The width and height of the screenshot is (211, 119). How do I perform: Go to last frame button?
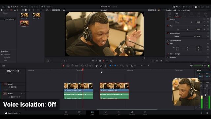107,61
